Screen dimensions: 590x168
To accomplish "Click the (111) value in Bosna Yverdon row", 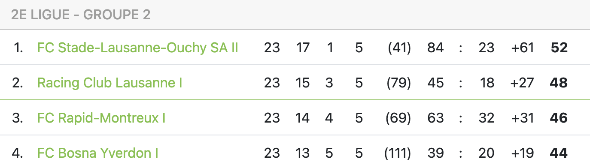I will click(398, 153).
